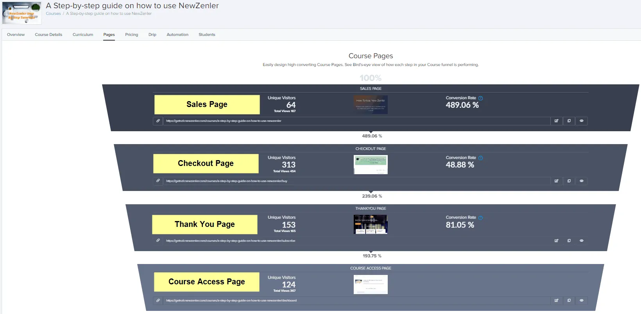This screenshot has height=314, width=641.
Task: Click the link icon beside the Course Access URL
Action: click(158, 300)
